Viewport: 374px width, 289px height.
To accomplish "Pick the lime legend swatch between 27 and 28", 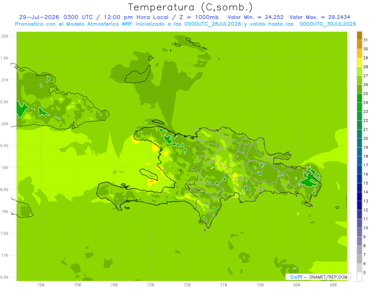I will (x=359, y=71).
